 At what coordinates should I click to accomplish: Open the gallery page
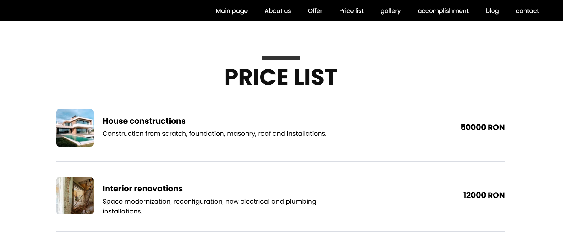(390, 11)
